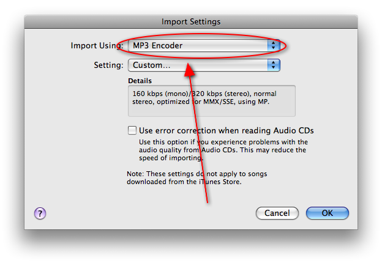Confirm the import settings with OK
Viewport: 382px width, 263px height.
(327, 213)
